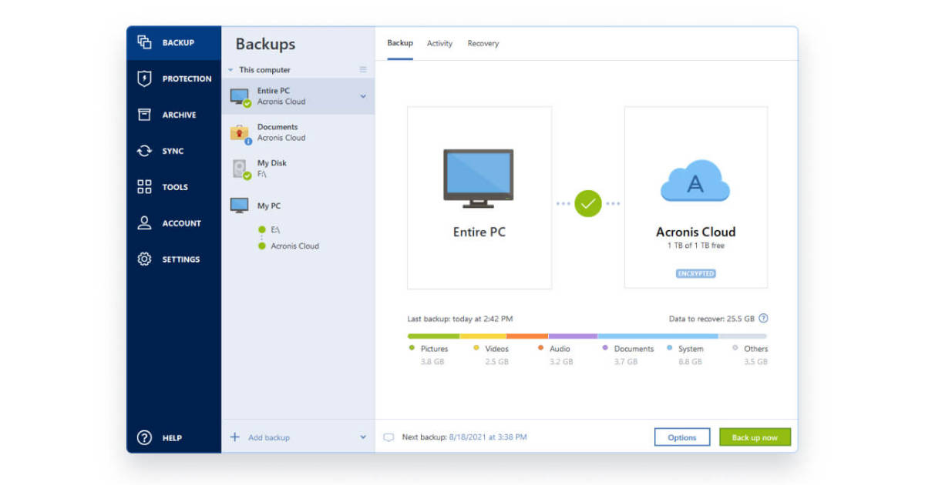Expand the Add backup dropdown arrow
The height and width of the screenshot is (485, 925).
coord(362,436)
